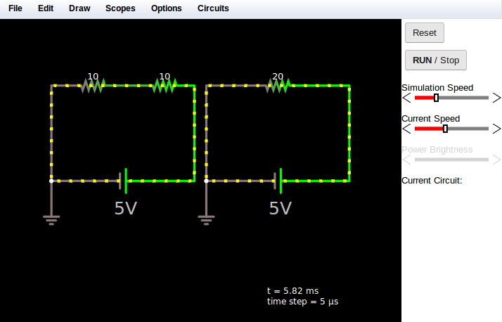Open the Draw menu
The image size is (502, 322).
tap(79, 8)
